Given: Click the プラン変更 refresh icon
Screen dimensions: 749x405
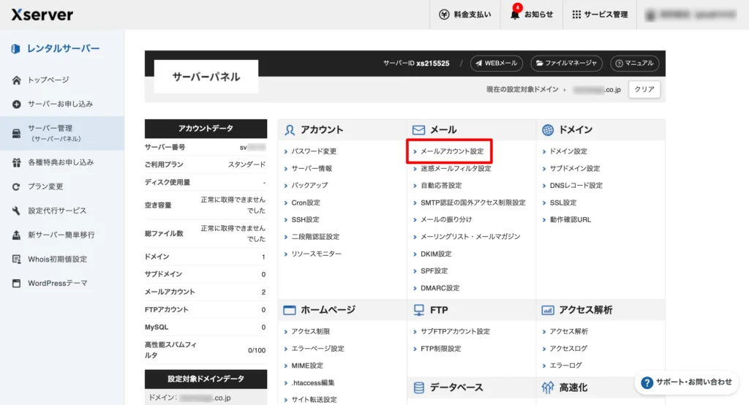Looking at the screenshot, I should click(16, 186).
